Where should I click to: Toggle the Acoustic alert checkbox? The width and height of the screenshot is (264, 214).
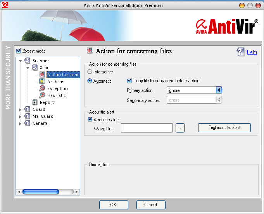point(90,119)
